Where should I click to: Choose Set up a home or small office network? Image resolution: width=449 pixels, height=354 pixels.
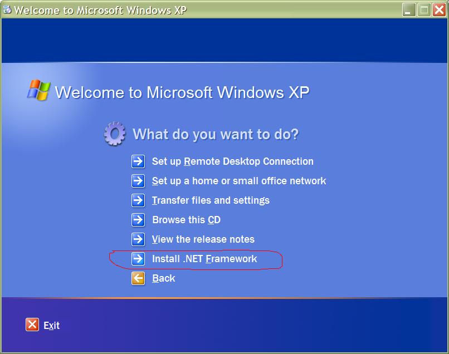tap(239, 181)
